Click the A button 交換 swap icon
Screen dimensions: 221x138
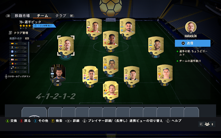8,121
